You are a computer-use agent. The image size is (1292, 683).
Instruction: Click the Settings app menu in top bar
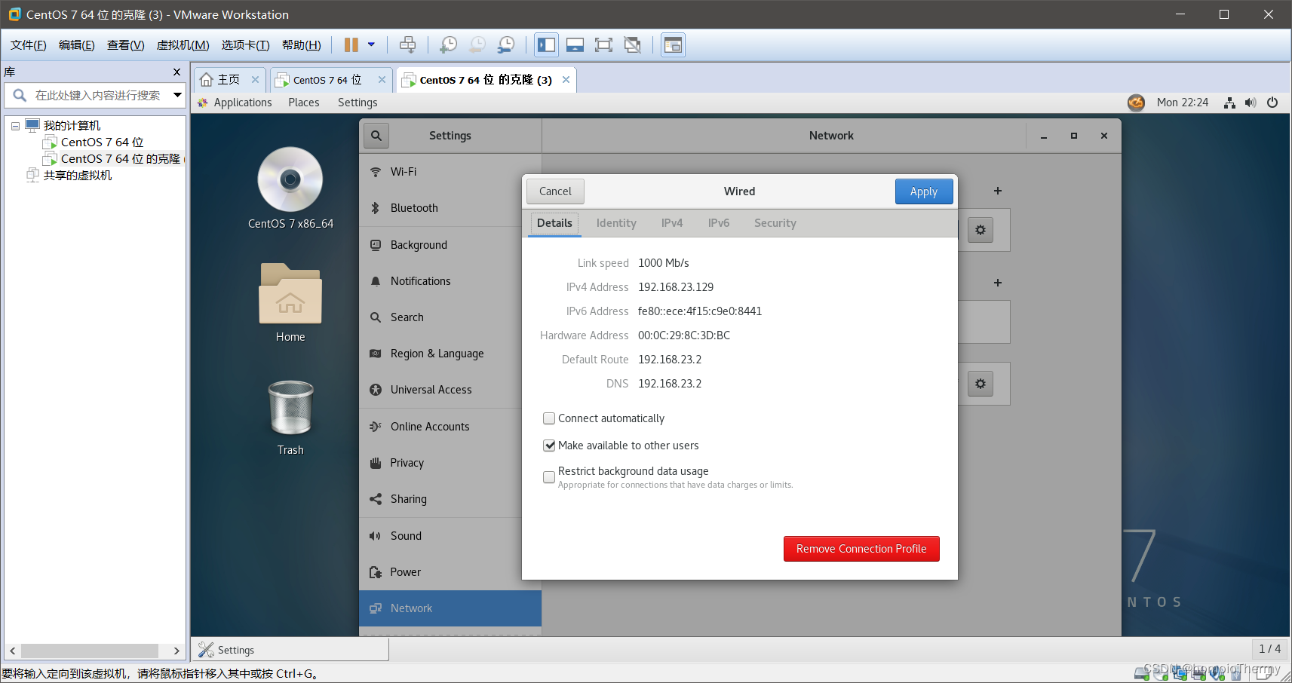tap(358, 103)
